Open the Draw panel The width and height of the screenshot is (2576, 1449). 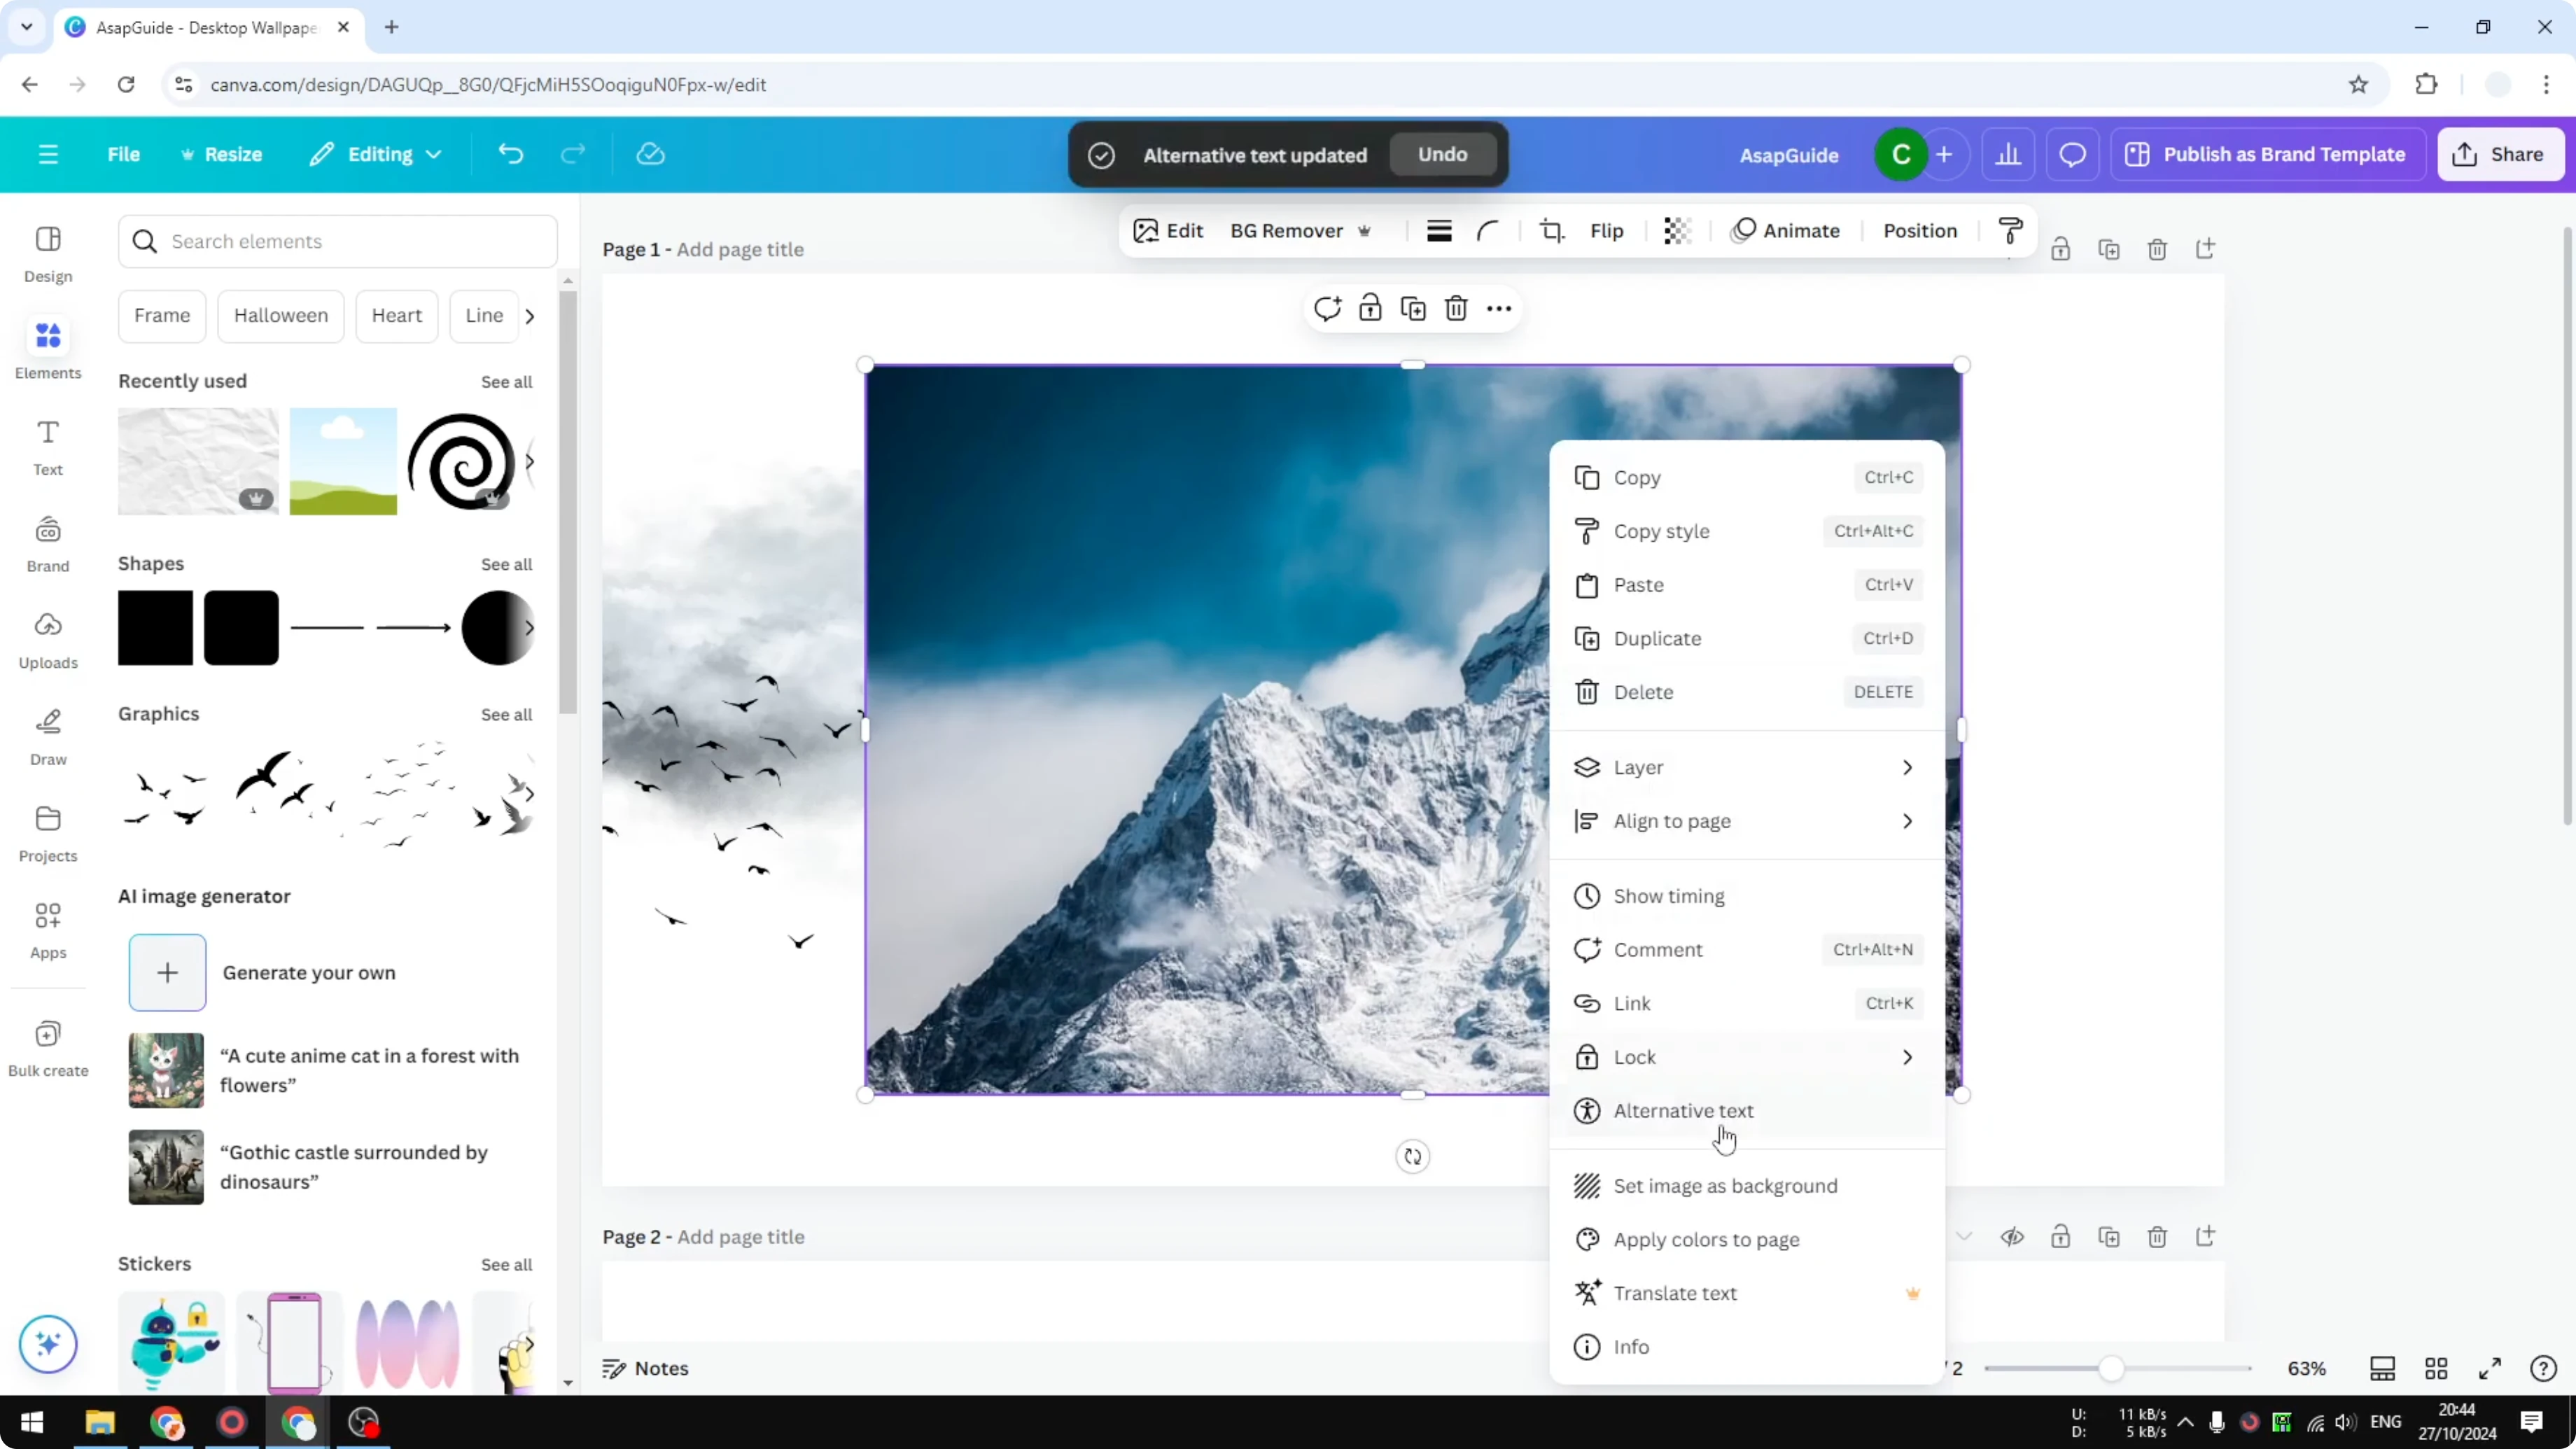(x=47, y=735)
